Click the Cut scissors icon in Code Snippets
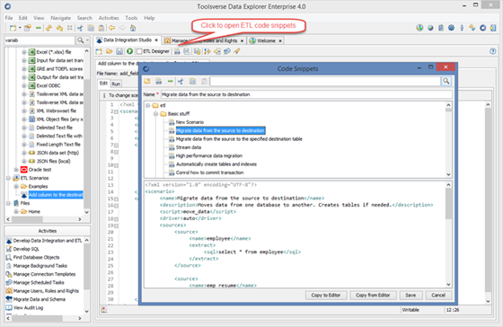The height and width of the screenshot is (327, 503). 181,81
